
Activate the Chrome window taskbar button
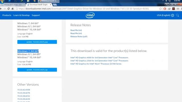pos(49,1)
